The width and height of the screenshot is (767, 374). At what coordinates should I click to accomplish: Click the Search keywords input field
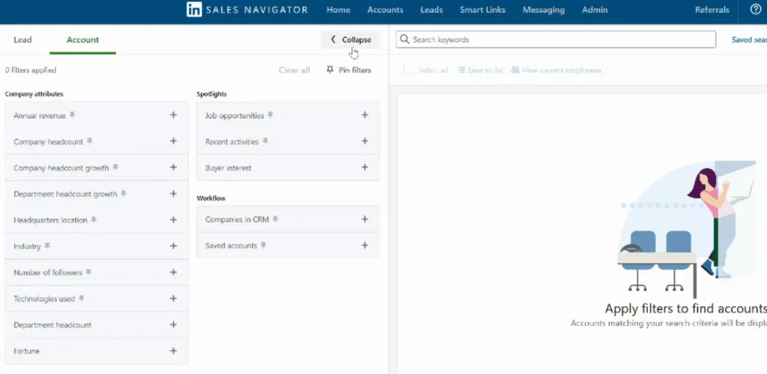click(x=556, y=40)
